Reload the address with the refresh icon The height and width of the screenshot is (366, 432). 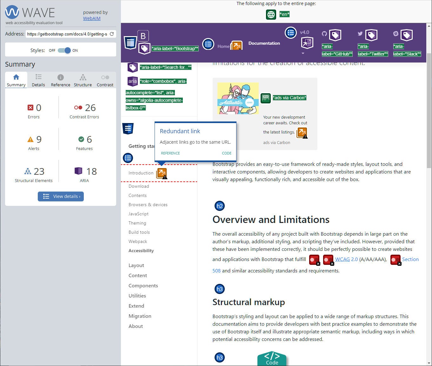pos(112,34)
